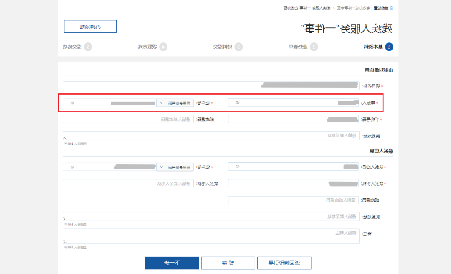Click 联系地址 textarea in 申报对象信息 section
This screenshot has width=451, height=274.
[x=211, y=136]
